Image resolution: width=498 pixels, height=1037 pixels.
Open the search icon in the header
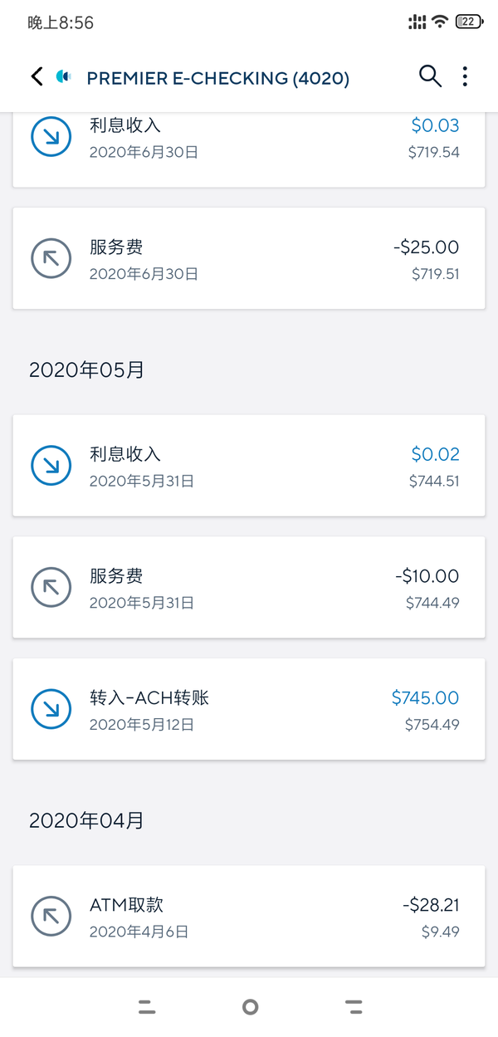tap(430, 76)
